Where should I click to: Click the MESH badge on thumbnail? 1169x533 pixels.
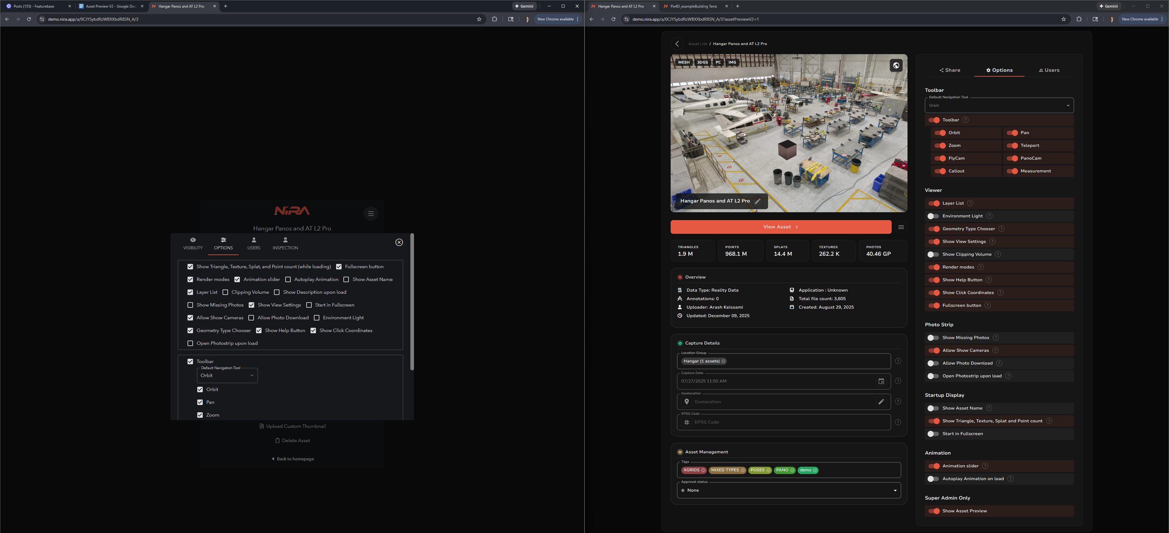click(683, 63)
